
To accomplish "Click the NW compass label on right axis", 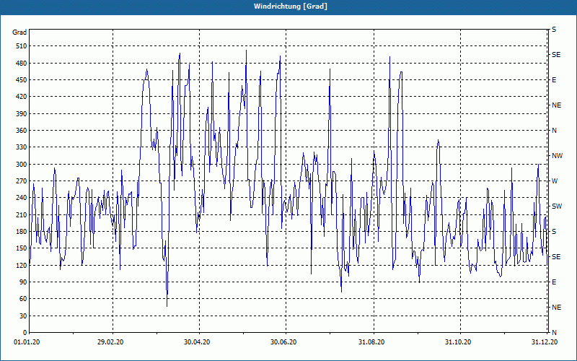I will 557,156.
